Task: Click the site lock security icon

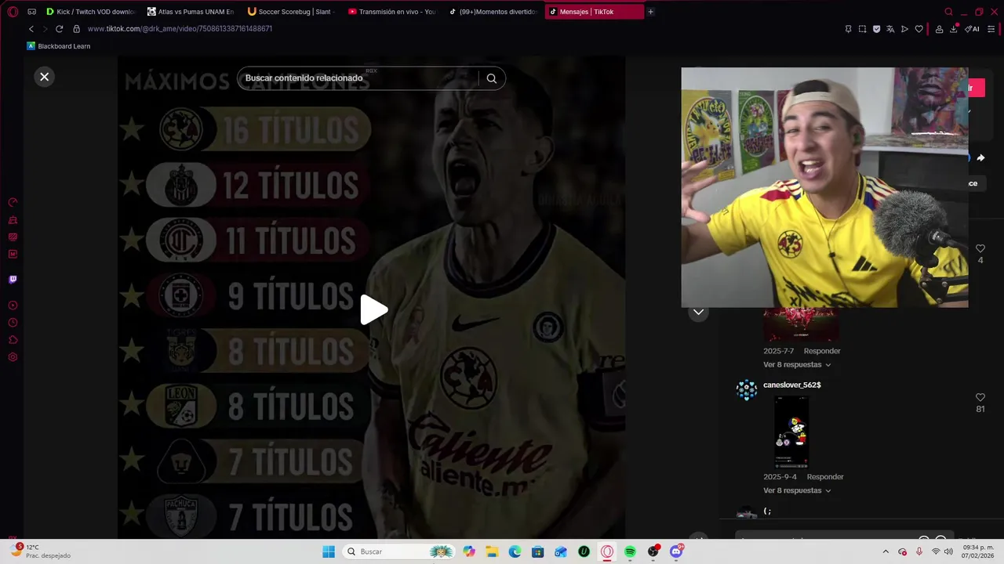Action: [x=76, y=29]
